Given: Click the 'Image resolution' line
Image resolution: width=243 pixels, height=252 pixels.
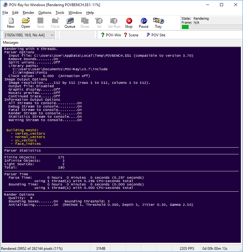Looking at the screenshot, I should (x=79, y=83).
